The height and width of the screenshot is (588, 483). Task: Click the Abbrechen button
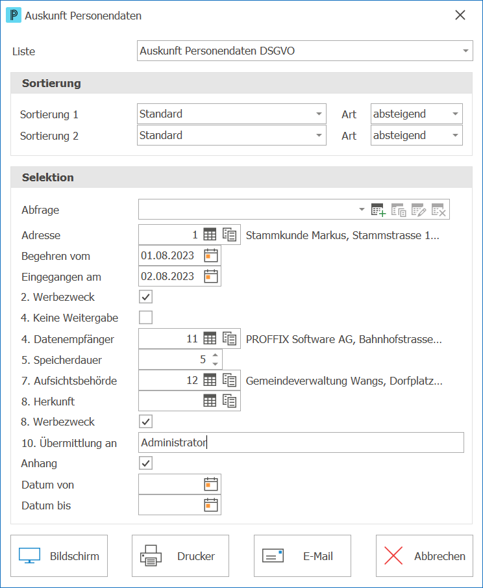[x=425, y=556]
